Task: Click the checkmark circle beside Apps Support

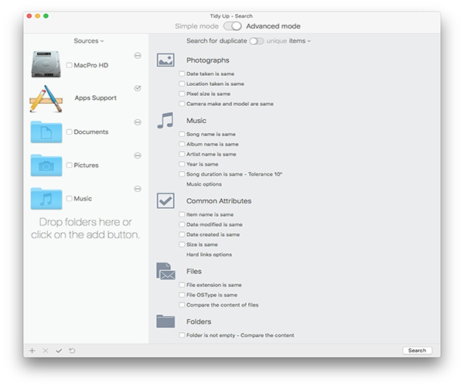Action: 138,88
